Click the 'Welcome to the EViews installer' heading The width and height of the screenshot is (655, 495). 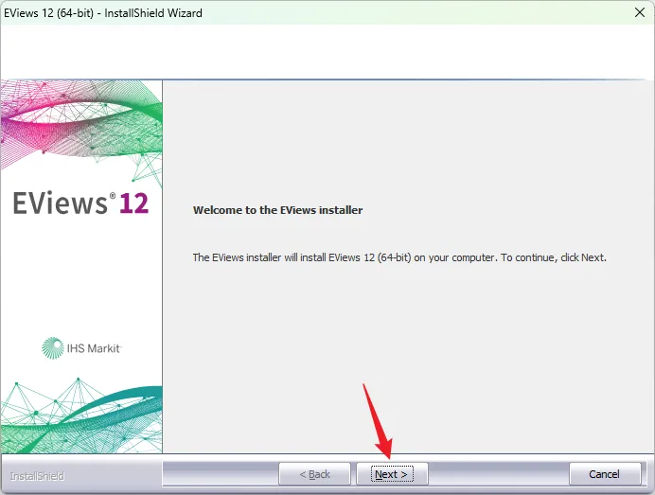coord(277,210)
